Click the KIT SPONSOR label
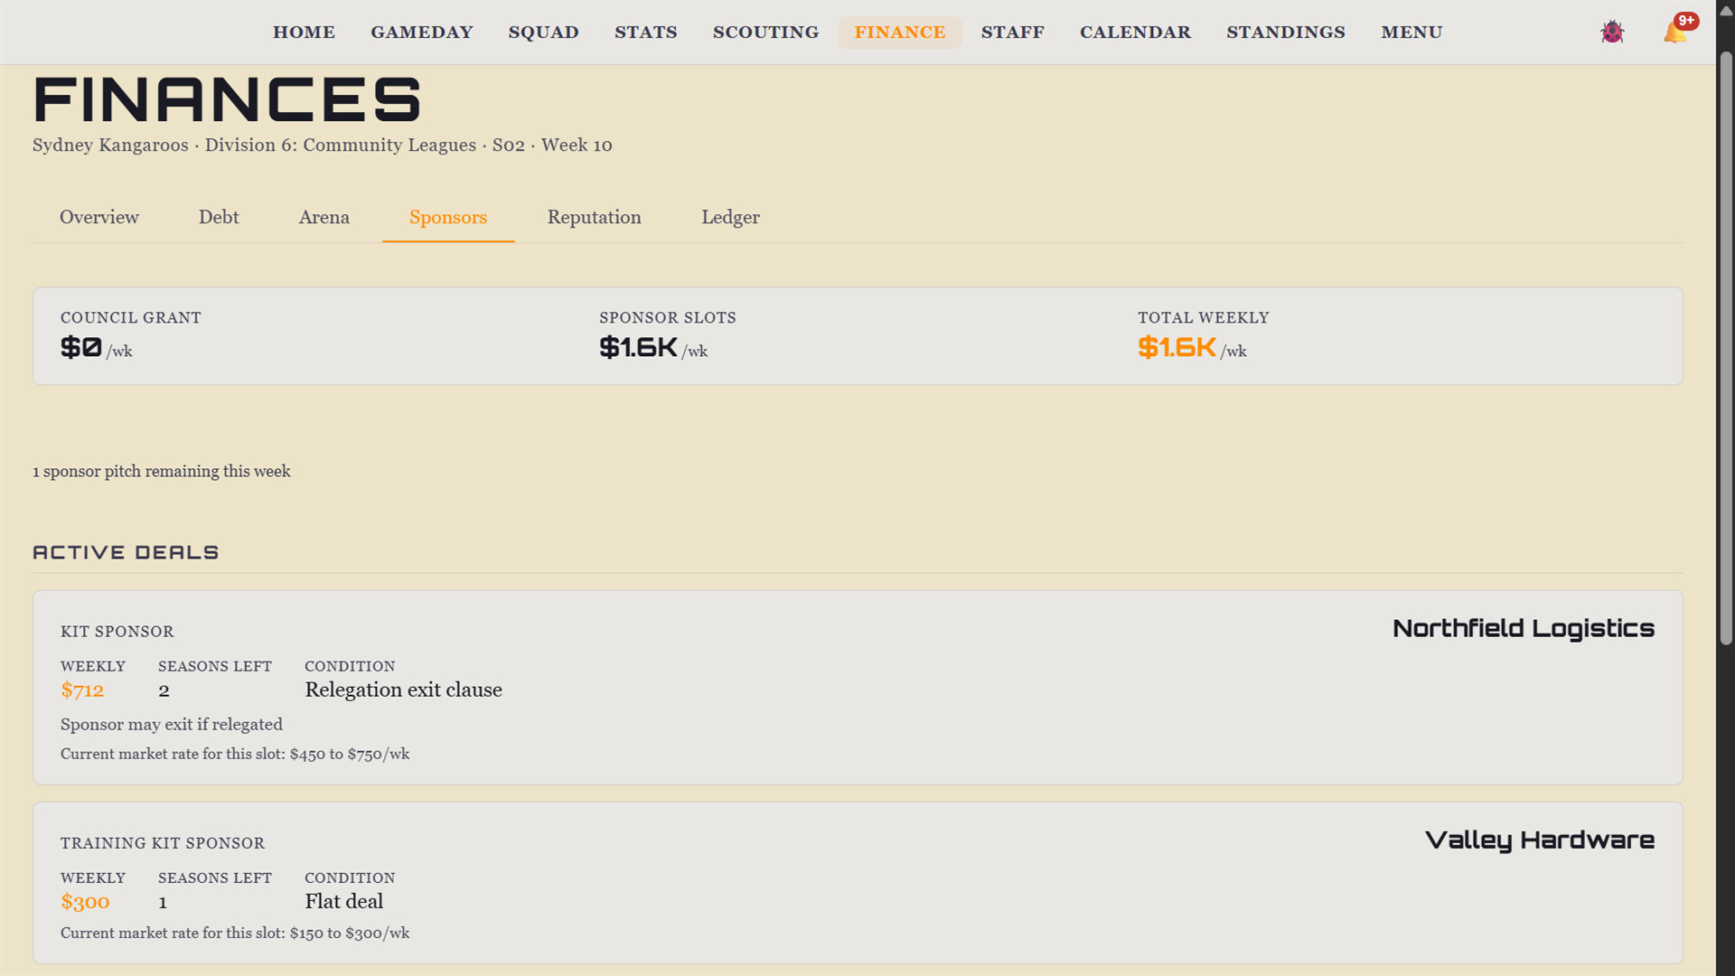This screenshot has width=1735, height=976. click(117, 632)
